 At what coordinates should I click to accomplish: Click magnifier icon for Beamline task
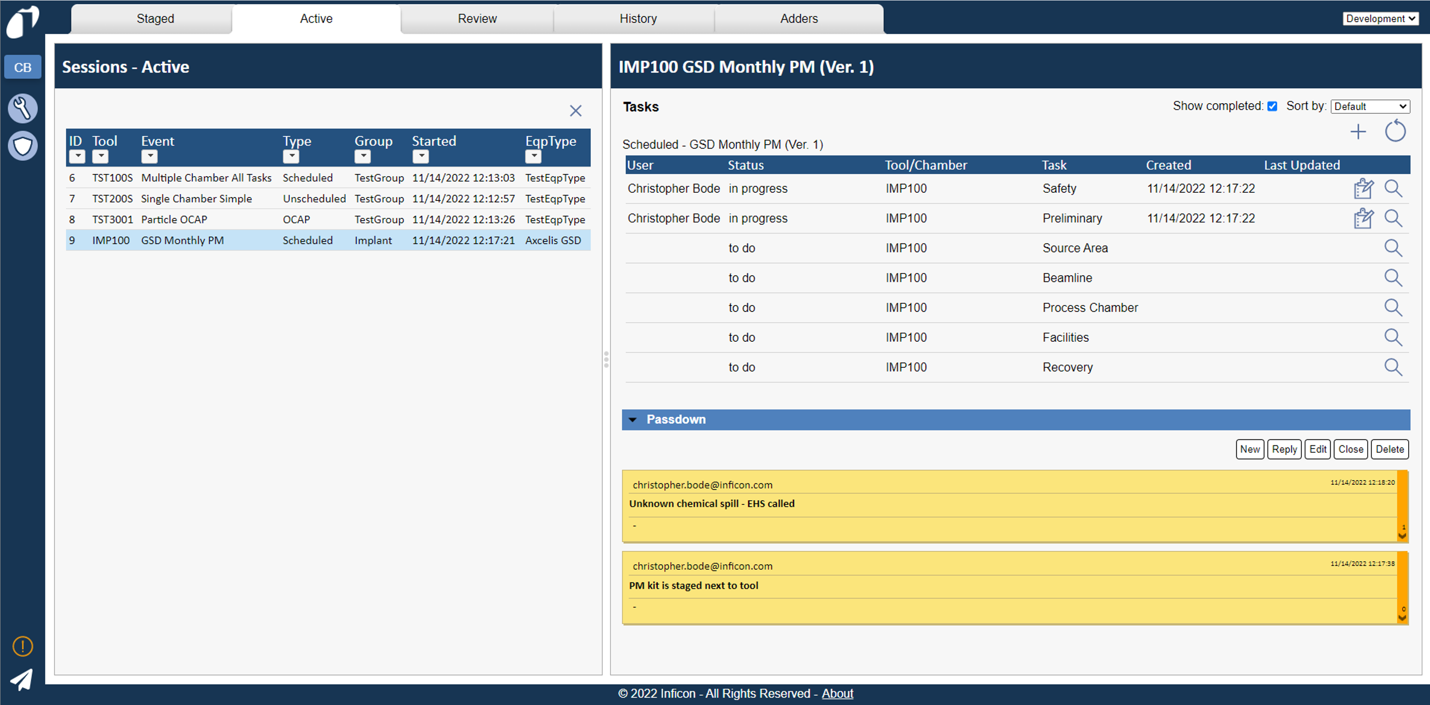click(1393, 278)
